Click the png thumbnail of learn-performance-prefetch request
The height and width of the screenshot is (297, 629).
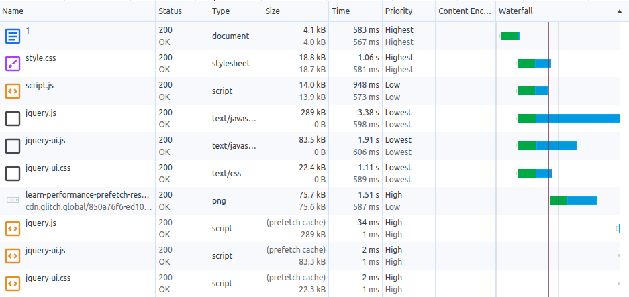click(x=13, y=200)
